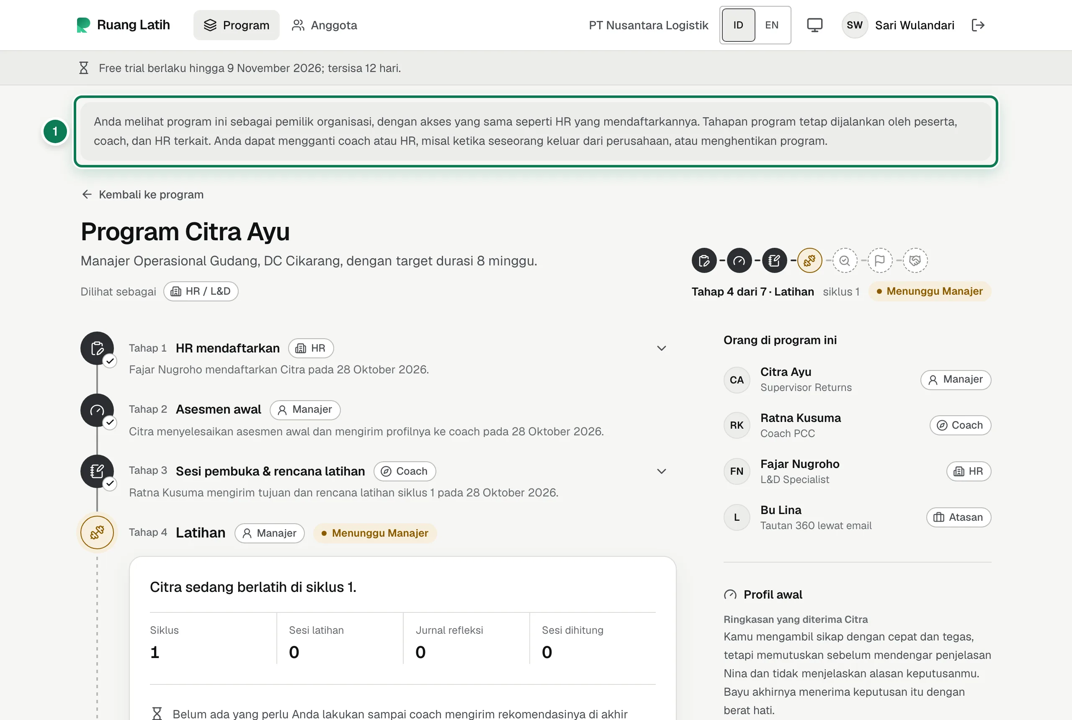Click the HR / L&D viewed-as badge
This screenshot has height=720, width=1072.
pyautogui.click(x=201, y=291)
